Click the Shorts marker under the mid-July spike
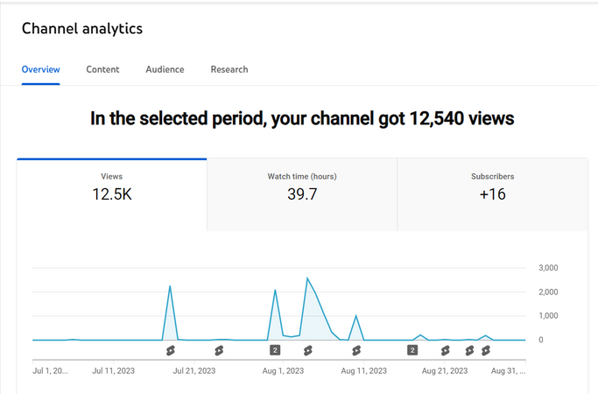 pos(171,350)
